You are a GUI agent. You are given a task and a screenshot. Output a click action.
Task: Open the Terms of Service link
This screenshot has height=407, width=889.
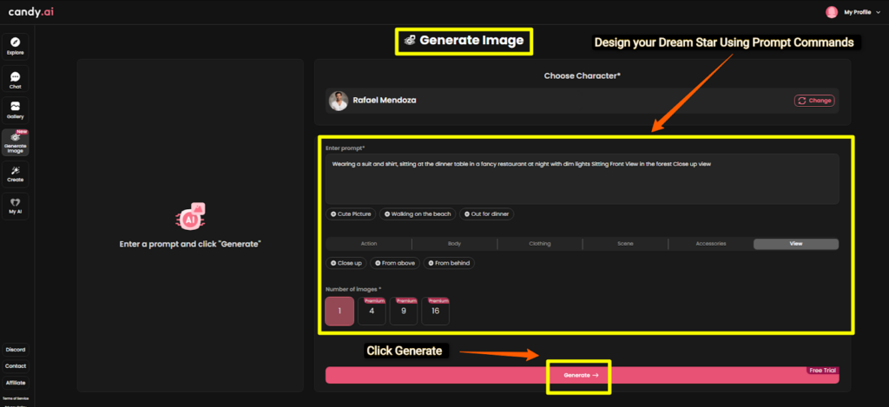pyautogui.click(x=16, y=398)
